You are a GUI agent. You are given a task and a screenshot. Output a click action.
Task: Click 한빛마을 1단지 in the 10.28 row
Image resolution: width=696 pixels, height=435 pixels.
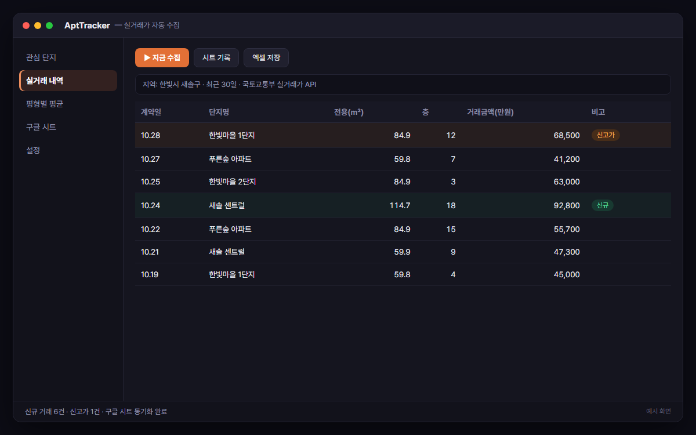point(232,135)
